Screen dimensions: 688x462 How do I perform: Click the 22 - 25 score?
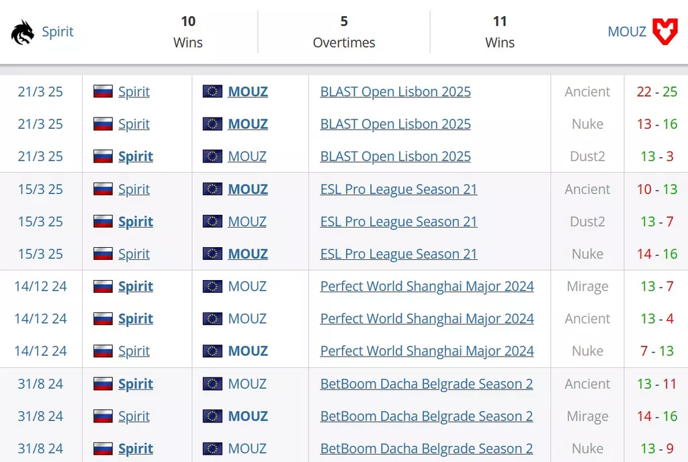(657, 91)
